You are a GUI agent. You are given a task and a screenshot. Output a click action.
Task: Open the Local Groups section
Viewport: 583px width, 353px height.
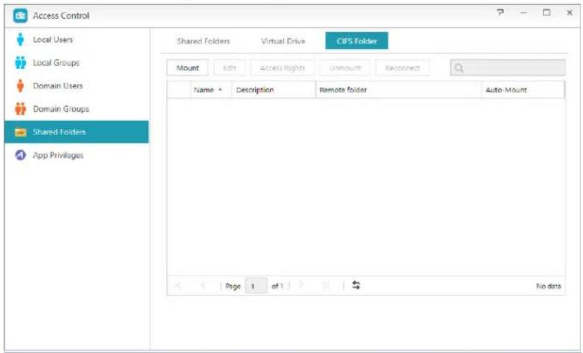[x=76, y=63]
